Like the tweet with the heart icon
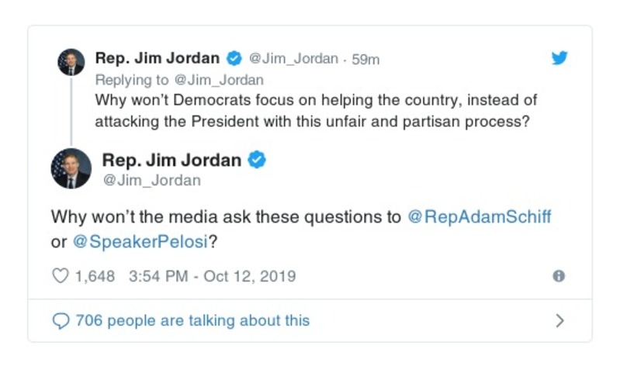Image resolution: width=620 pixels, height=380 pixels. pyautogui.click(x=61, y=276)
